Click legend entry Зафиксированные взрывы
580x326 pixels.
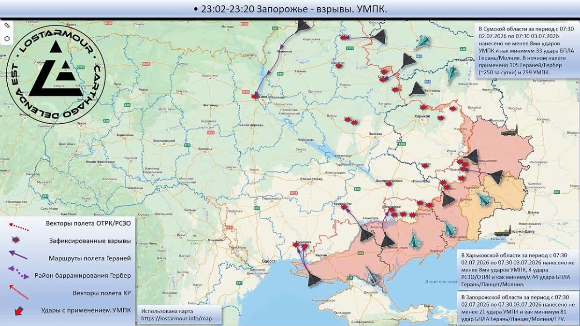pyautogui.click(x=89, y=240)
